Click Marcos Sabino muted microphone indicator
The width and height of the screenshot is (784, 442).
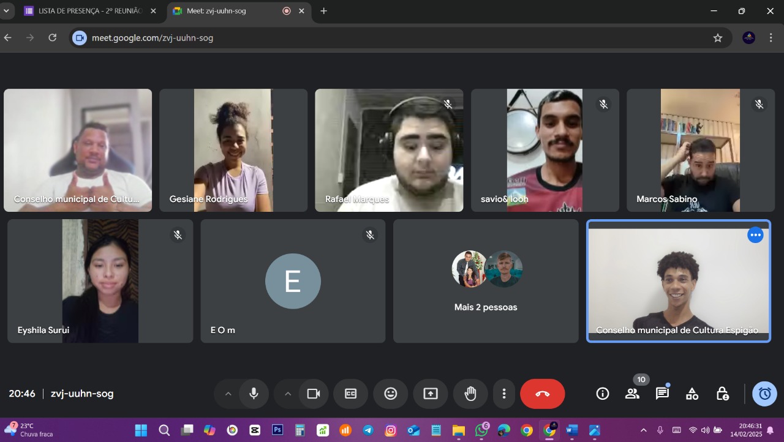(759, 105)
